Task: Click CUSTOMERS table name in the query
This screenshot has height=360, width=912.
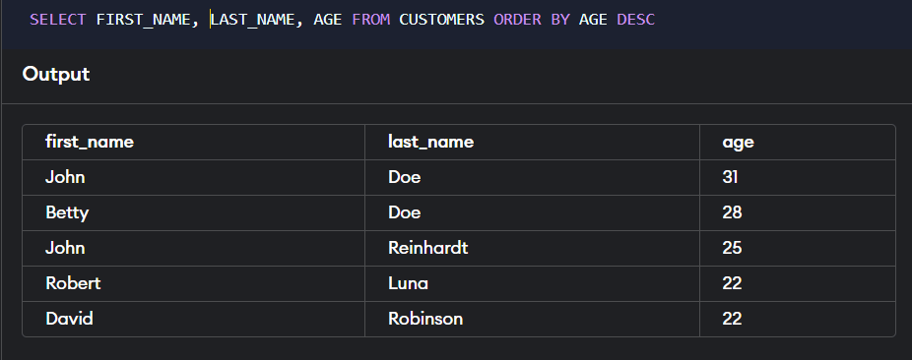Action: (x=441, y=19)
